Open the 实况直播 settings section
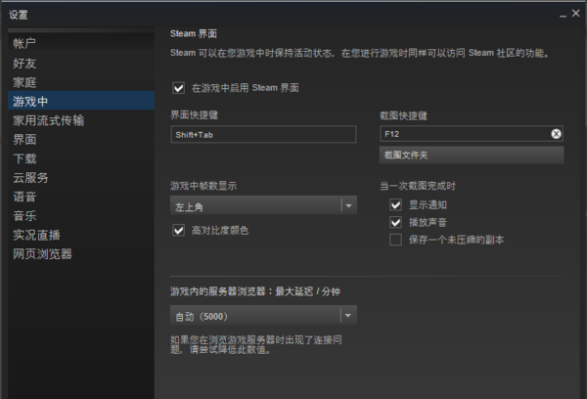The width and height of the screenshot is (587, 399). tap(81, 235)
